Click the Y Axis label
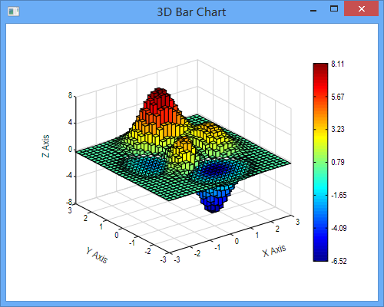384x307 pixels. click(97, 255)
